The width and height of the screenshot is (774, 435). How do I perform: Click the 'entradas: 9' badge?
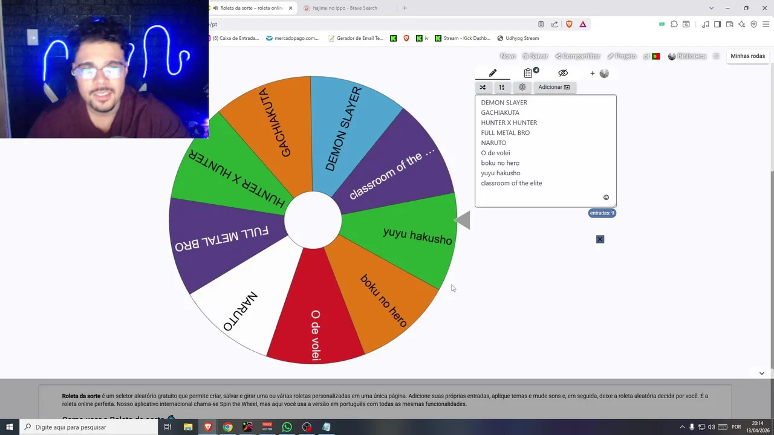(x=602, y=213)
